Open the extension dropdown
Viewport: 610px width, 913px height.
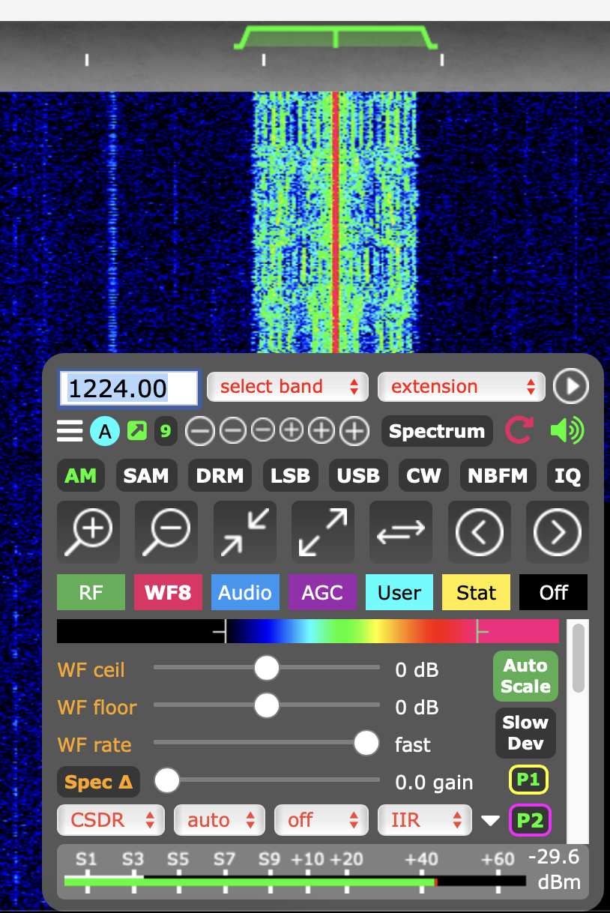(x=460, y=387)
